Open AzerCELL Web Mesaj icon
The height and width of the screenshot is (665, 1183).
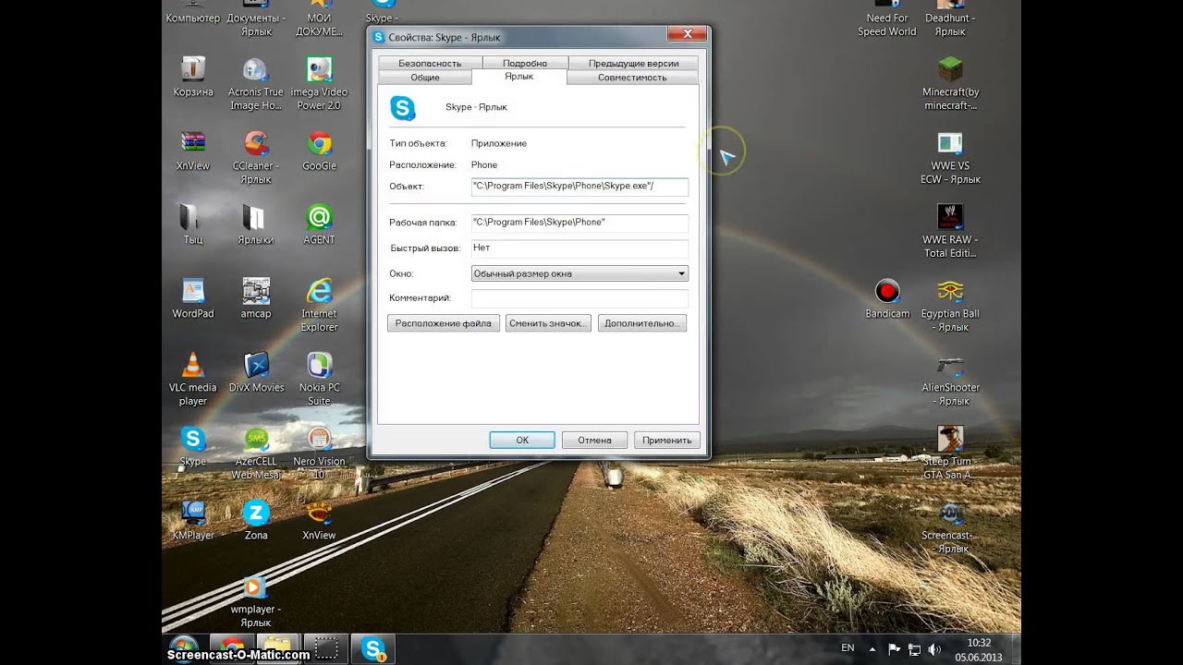coord(256,453)
